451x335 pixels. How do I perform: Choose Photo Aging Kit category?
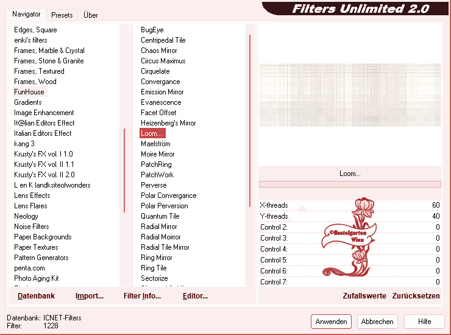(x=36, y=278)
